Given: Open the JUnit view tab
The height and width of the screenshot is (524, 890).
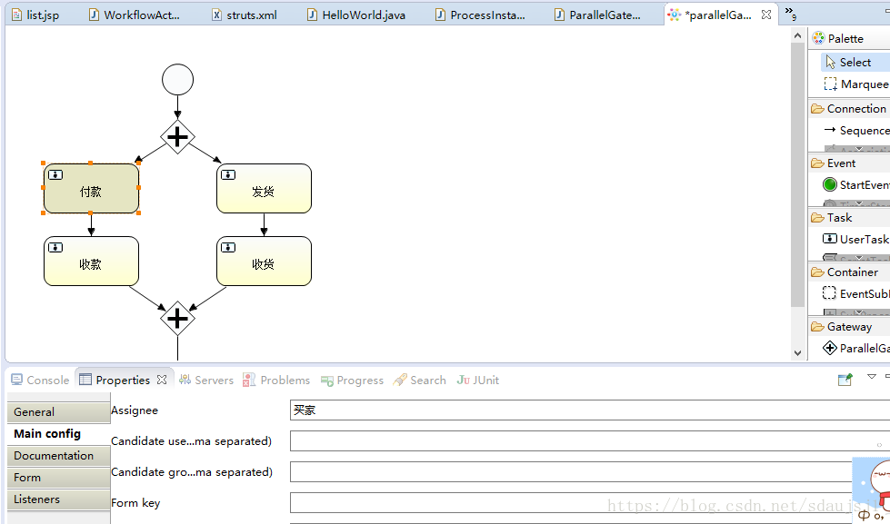Looking at the screenshot, I should (478, 380).
